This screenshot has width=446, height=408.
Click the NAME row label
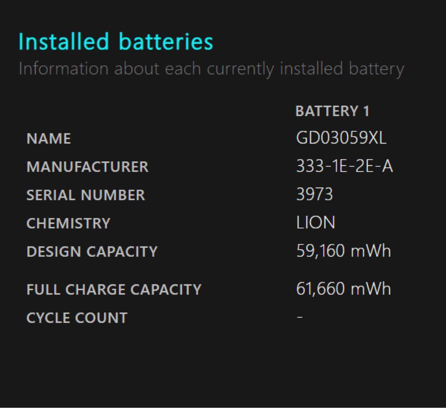click(49, 139)
